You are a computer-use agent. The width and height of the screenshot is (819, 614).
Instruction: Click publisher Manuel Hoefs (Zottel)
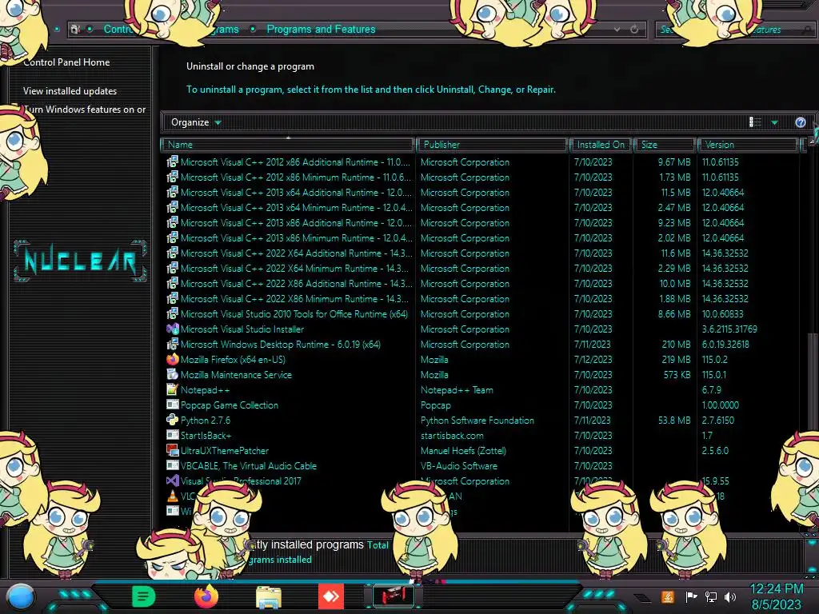tap(463, 450)
